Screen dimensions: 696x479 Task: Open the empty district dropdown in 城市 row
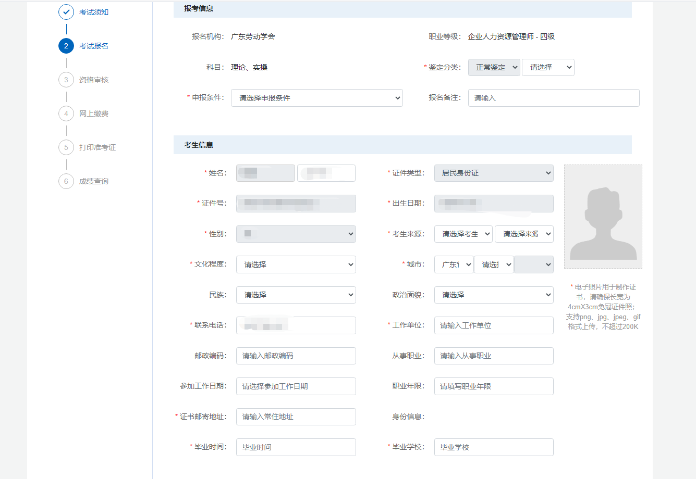tap(534, 264)
